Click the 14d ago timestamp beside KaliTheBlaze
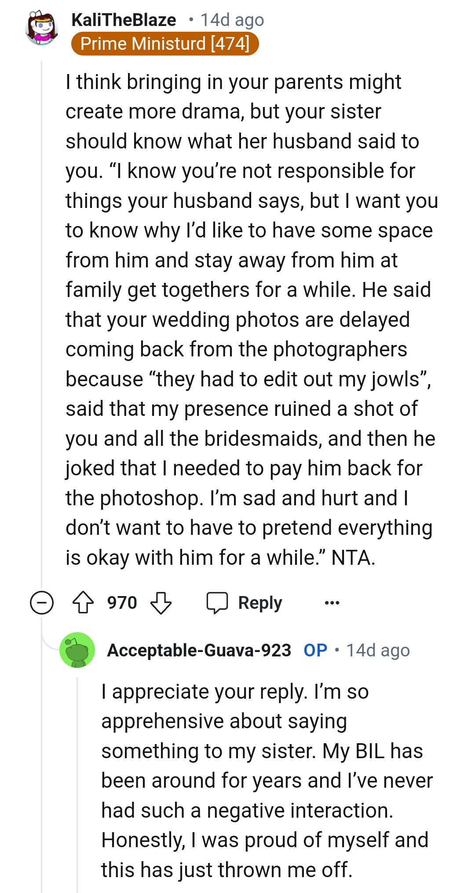This screenshot has width=475, height=893. [x=232, y=20]
